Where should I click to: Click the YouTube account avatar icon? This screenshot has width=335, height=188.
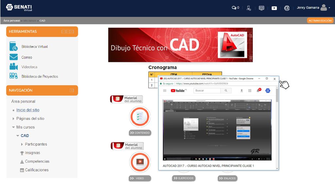click(268, 91)
